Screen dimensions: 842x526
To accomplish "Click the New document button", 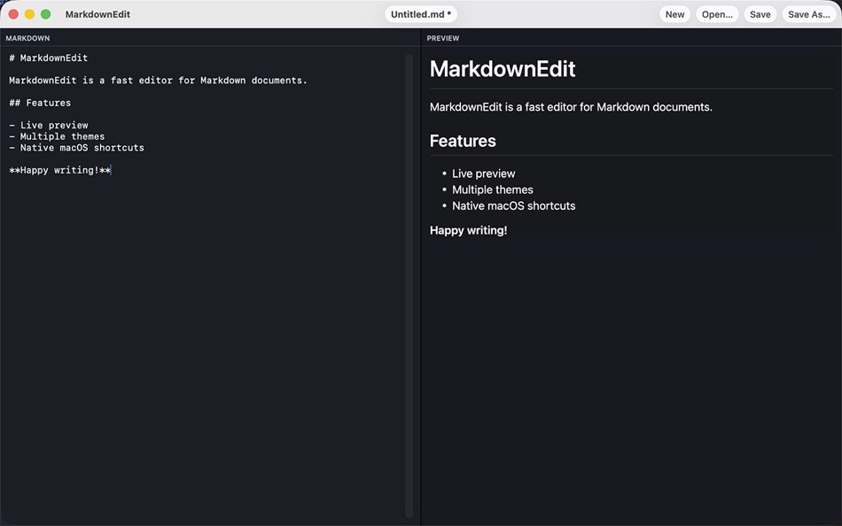I will pos(674,13).
